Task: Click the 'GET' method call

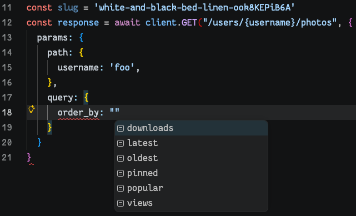Action: (x=189, y=23)
